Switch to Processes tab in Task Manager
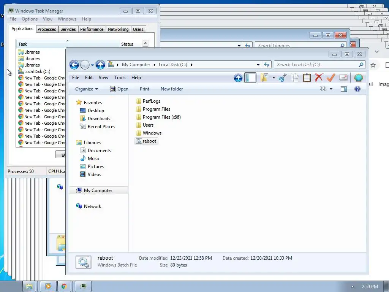 (47, 29)
